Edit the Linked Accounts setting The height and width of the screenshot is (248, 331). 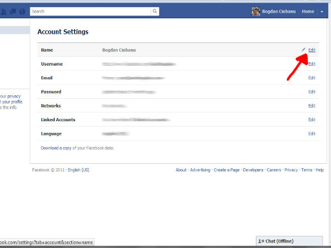tap(312, 120)
